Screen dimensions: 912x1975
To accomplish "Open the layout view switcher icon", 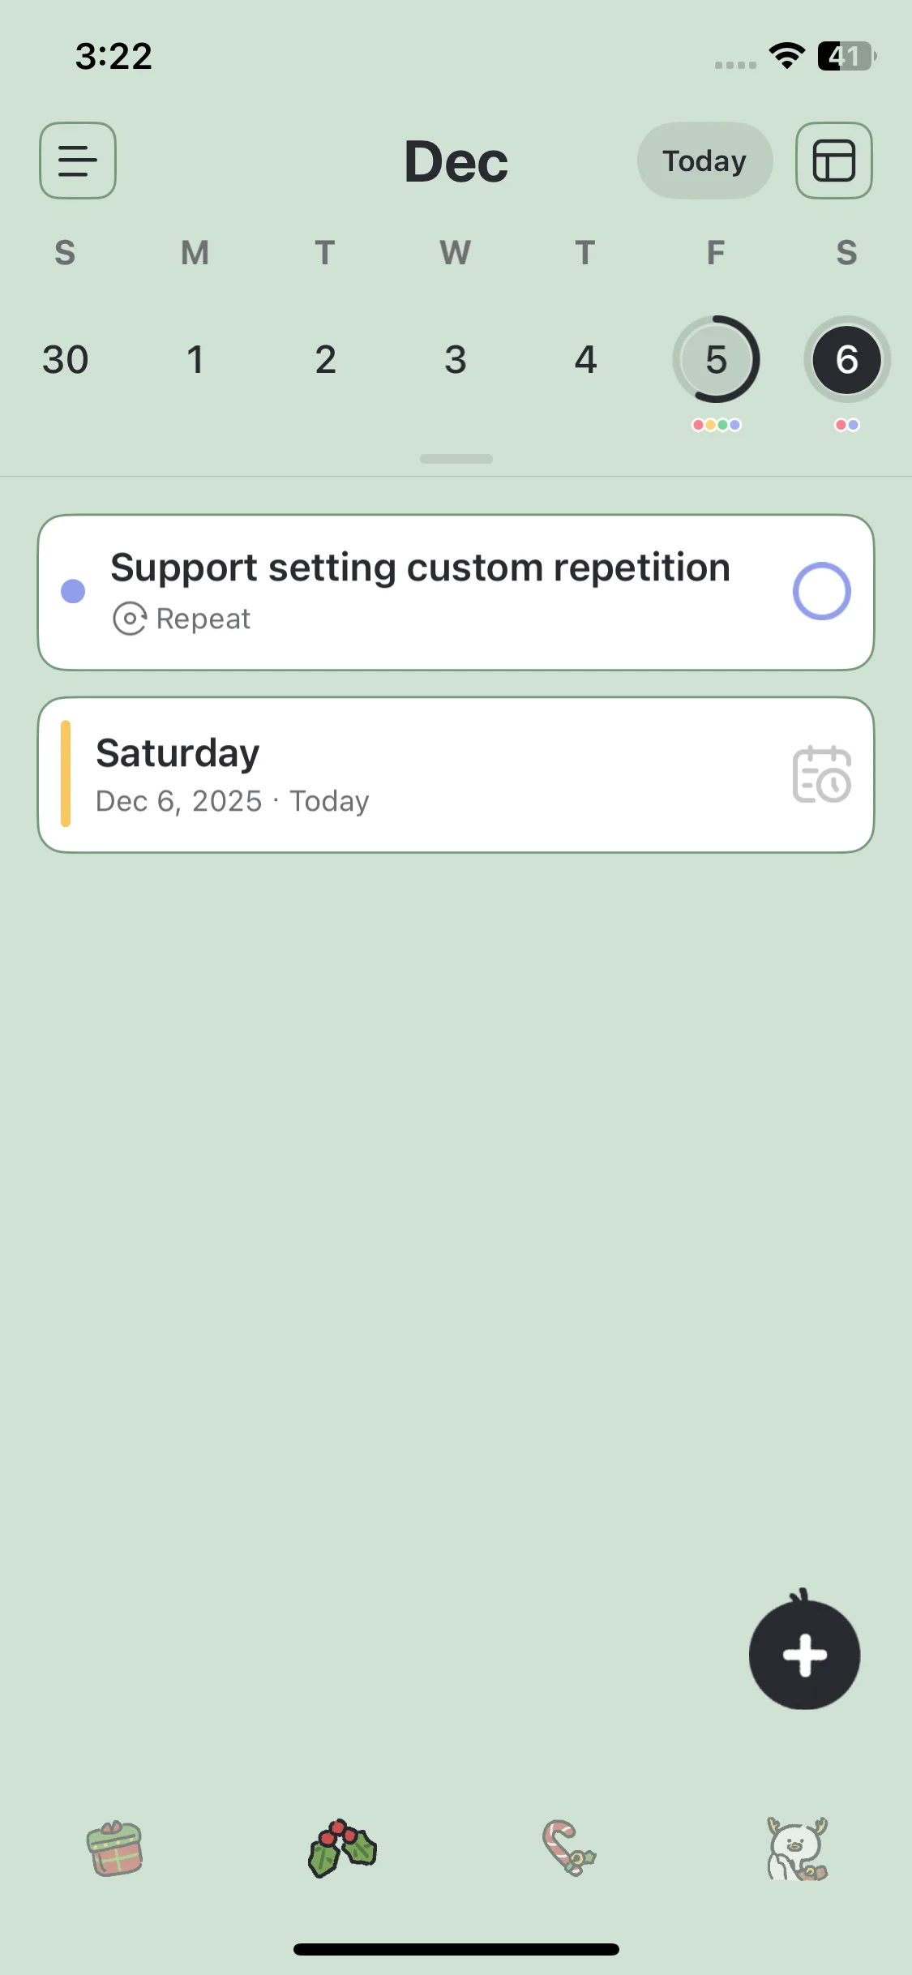I will coord(833,161).
